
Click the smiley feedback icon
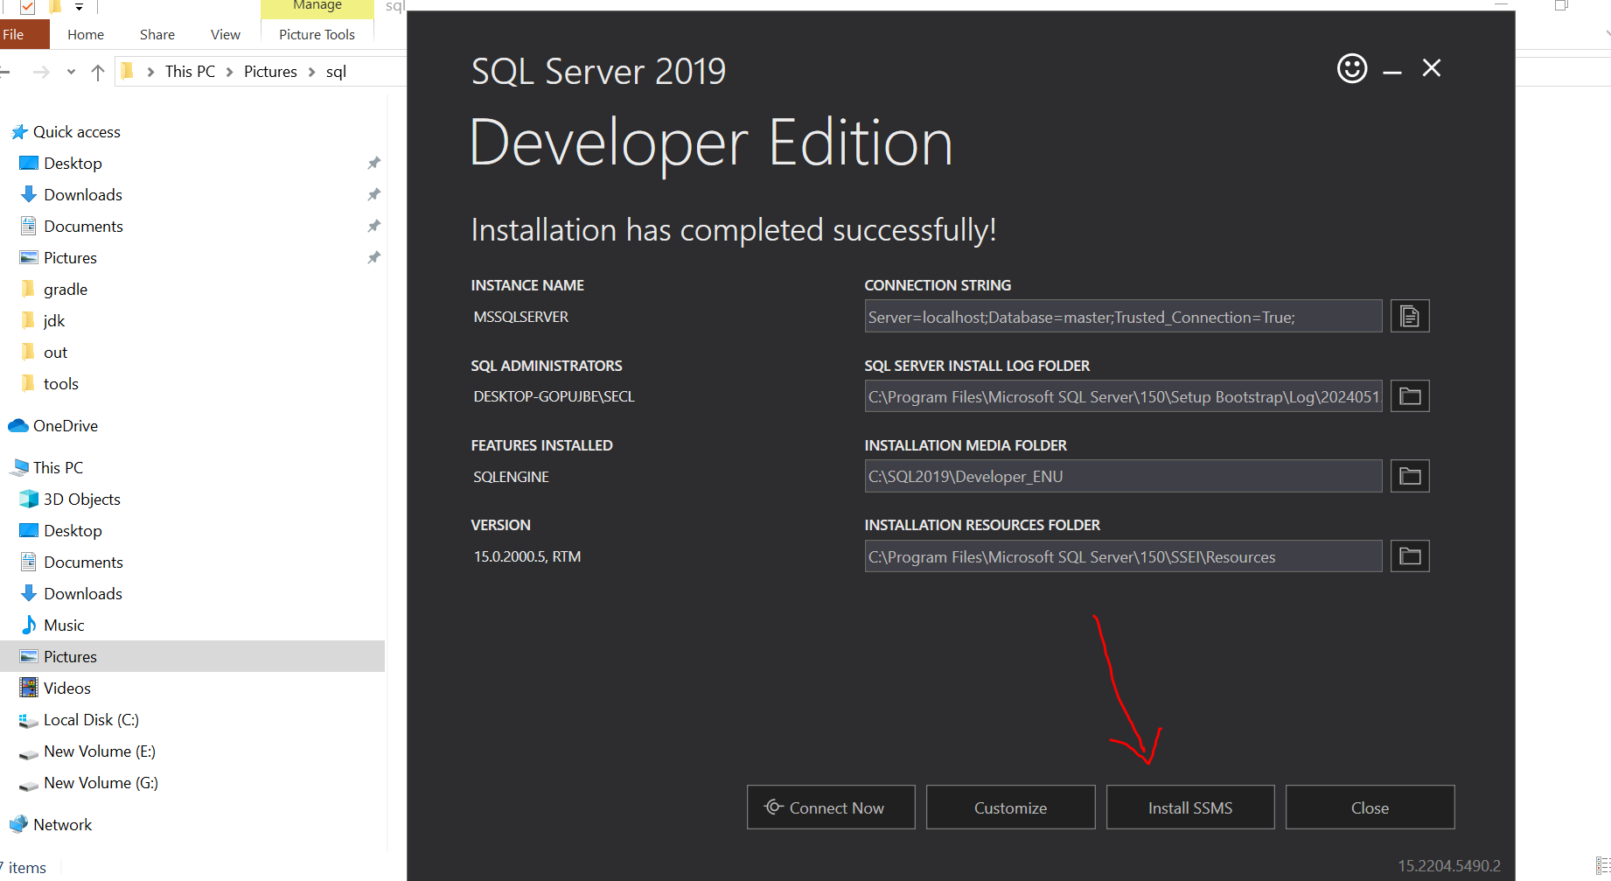(x=1352, y=68)
